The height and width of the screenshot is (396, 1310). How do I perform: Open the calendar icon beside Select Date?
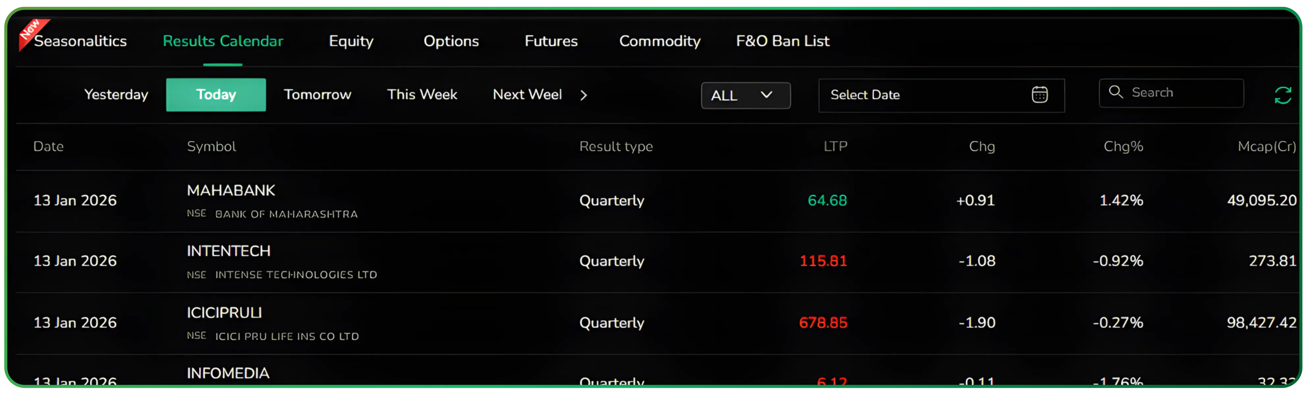(x=1039, y=94)
